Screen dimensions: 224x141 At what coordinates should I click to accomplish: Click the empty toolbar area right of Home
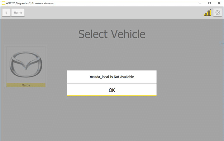pos(109,13)
